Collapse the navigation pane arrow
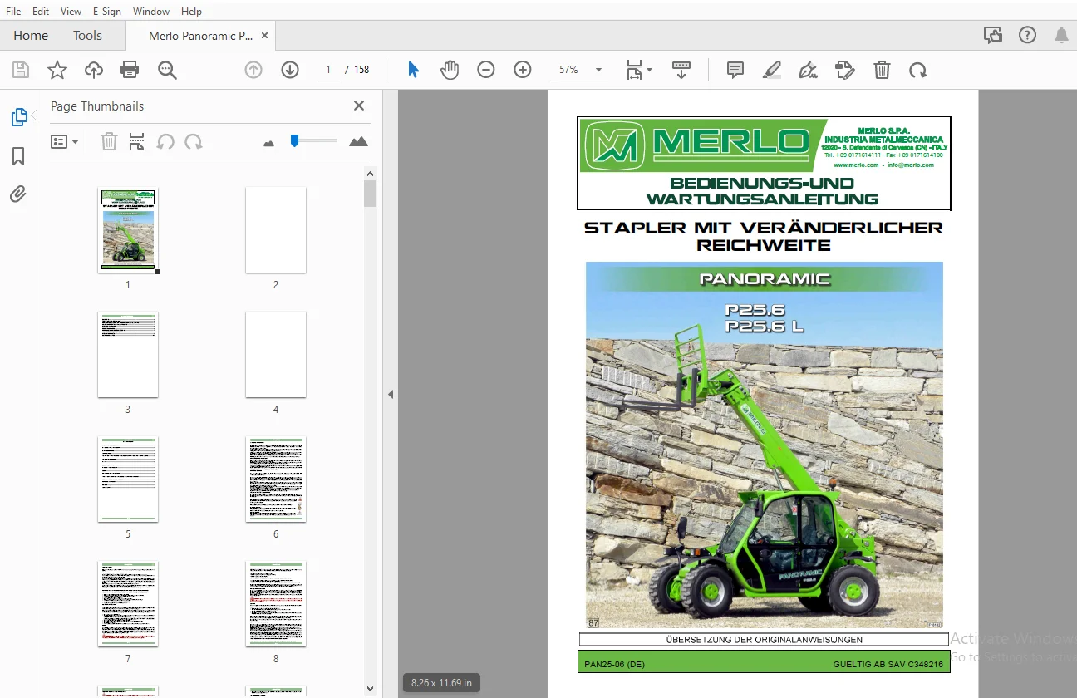Viewport: 1077px width, 698px height. (x=391, y=395)
